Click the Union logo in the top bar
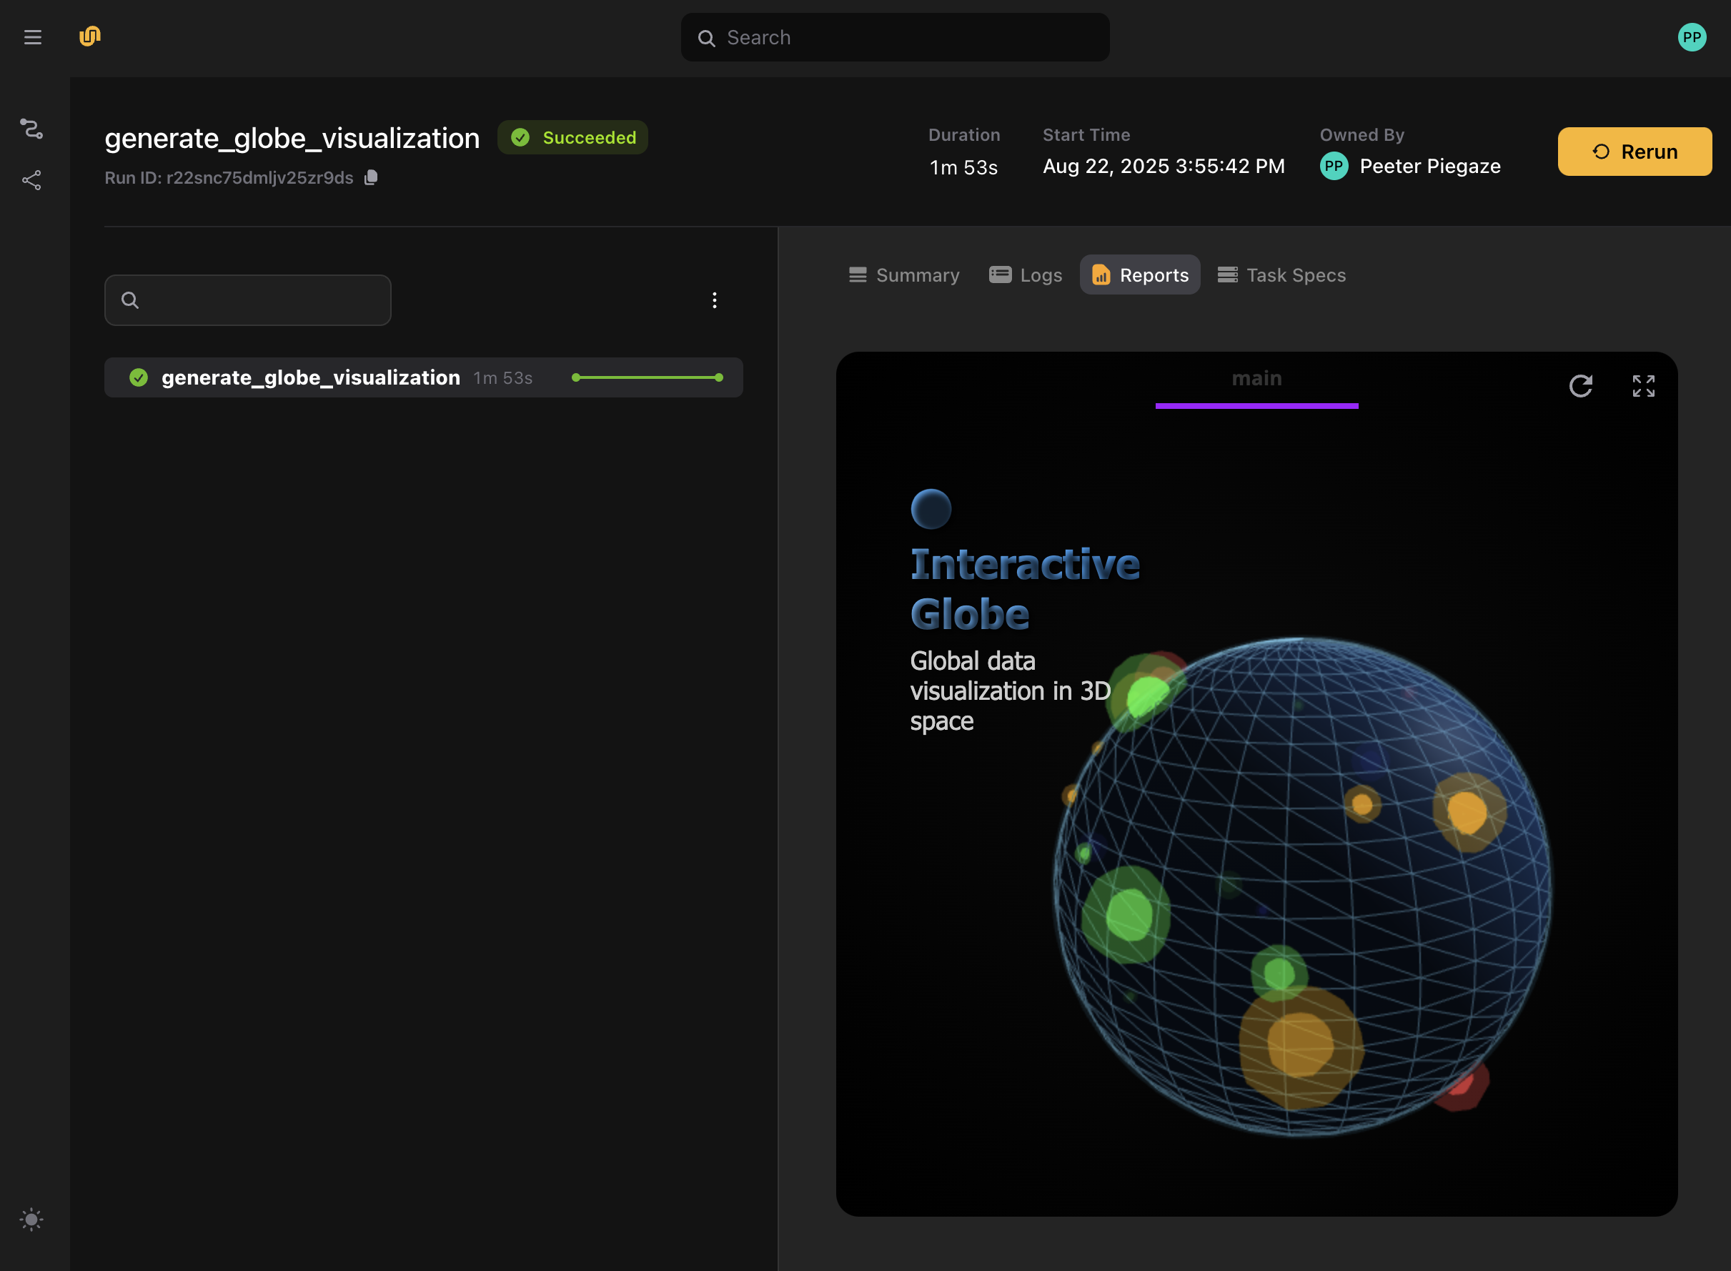This screenshot has width=1731, height=1271. 89,36
